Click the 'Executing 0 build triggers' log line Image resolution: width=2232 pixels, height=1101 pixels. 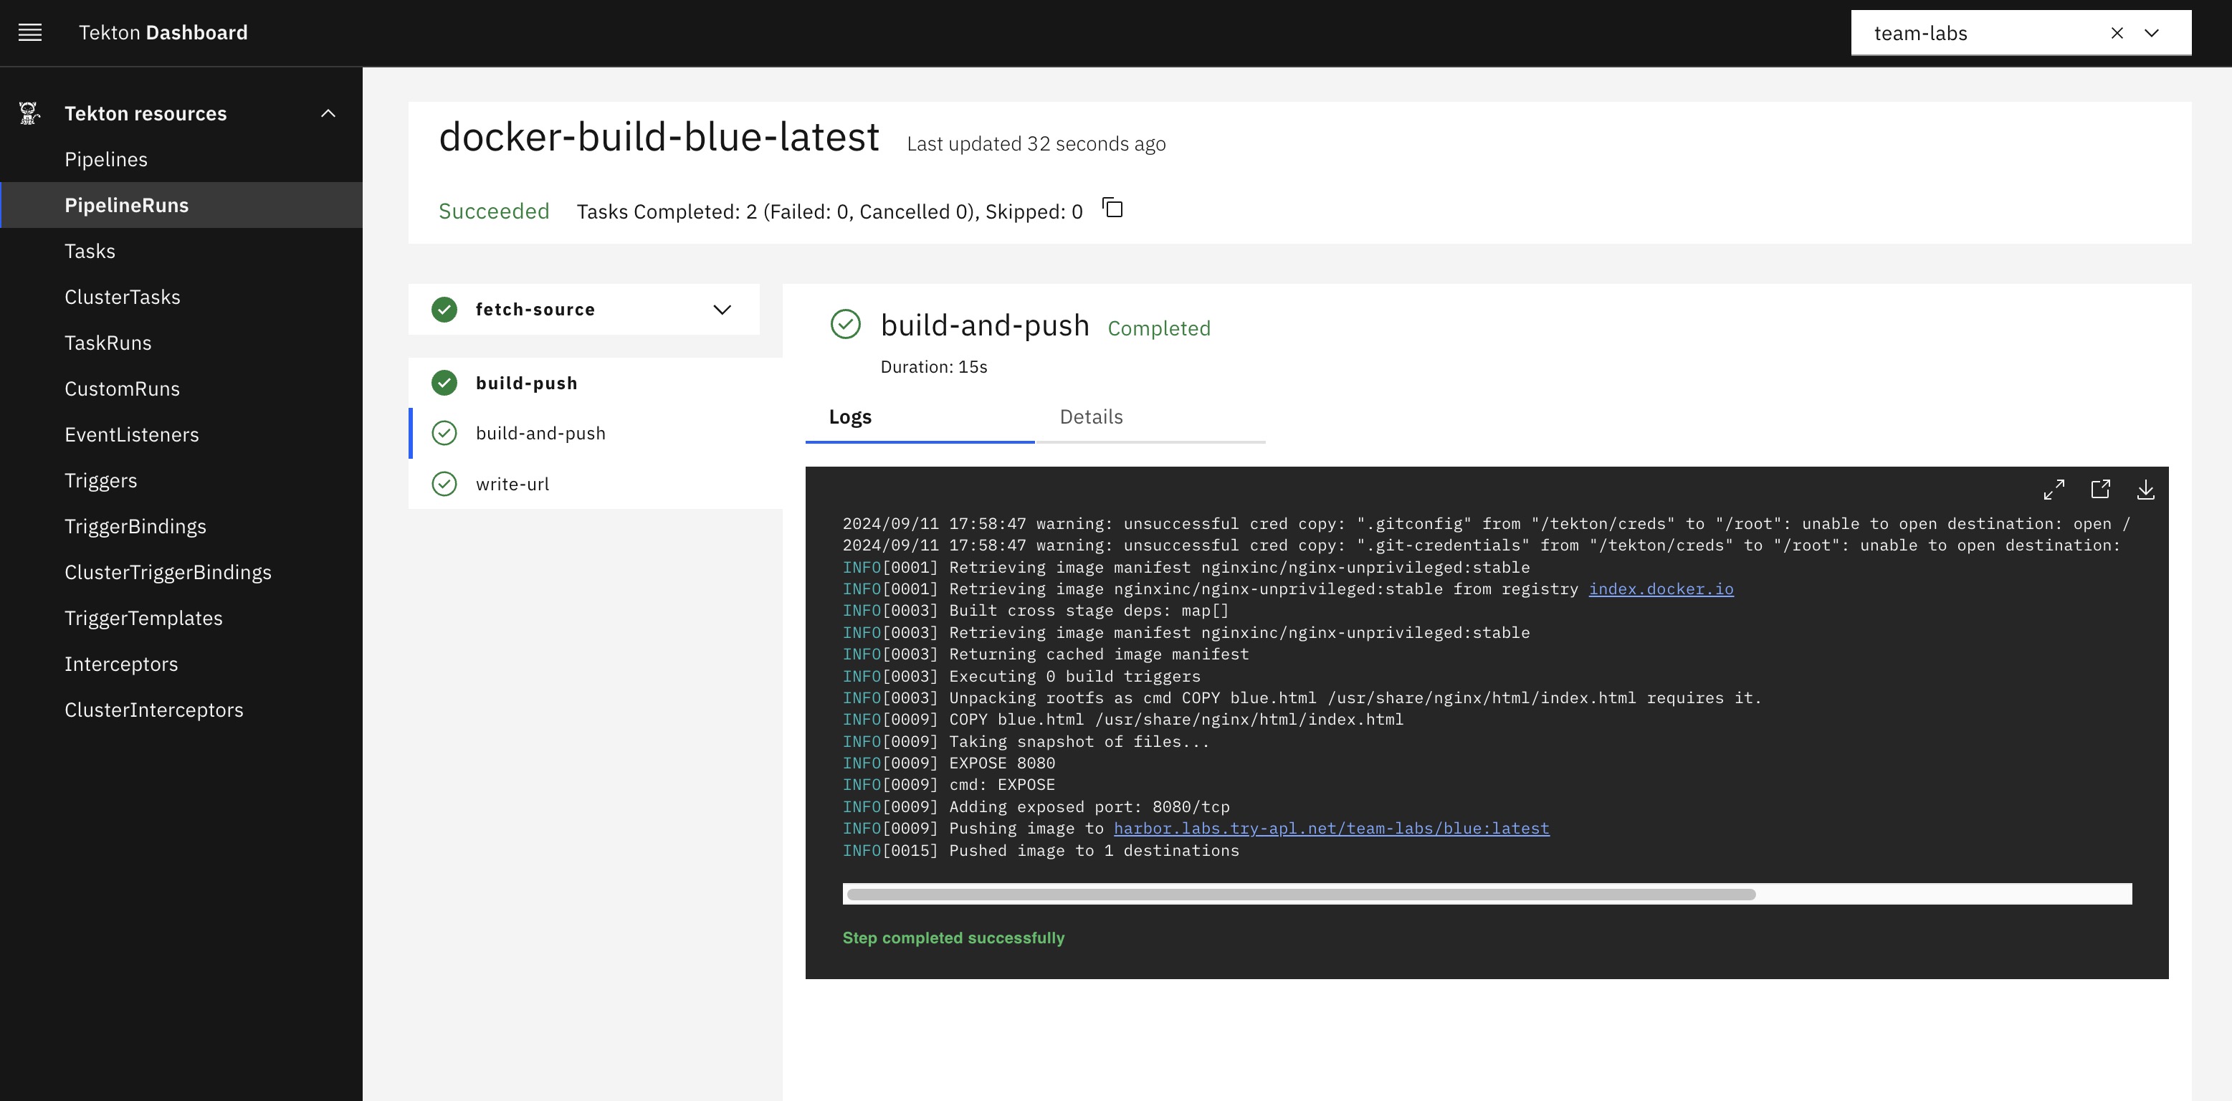point(1021,677)
